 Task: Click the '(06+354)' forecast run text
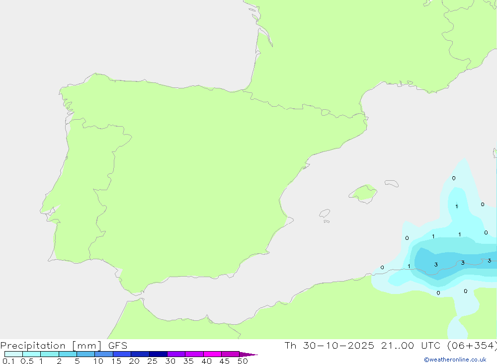(472, 345)
